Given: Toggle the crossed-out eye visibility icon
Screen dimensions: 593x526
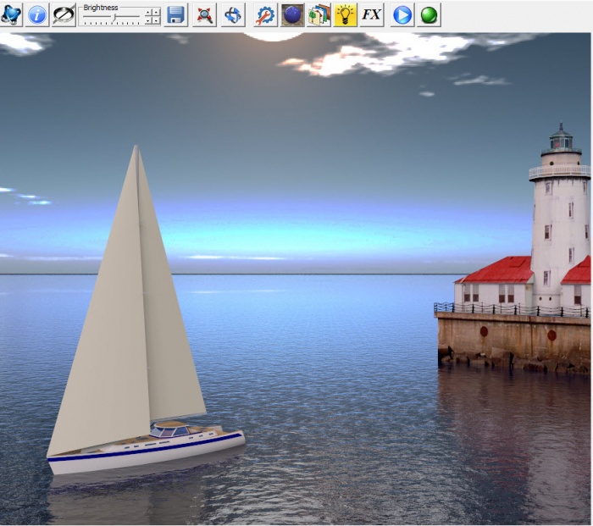Looking at the screenshot, I should click(64, 14).
